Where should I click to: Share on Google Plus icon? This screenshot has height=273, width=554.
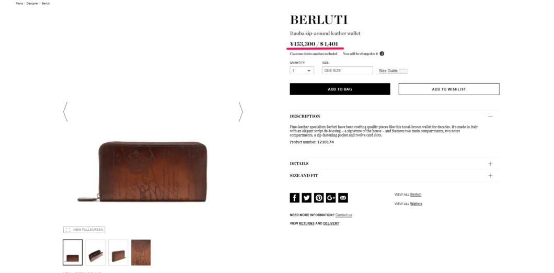[331, 198]
